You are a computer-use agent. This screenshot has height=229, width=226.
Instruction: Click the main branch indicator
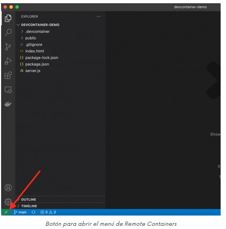tap(20, 212)
